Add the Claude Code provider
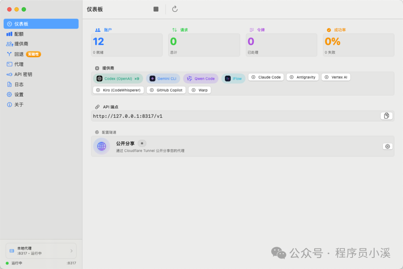The image size is (403, 269). click(x=266, y=77)
